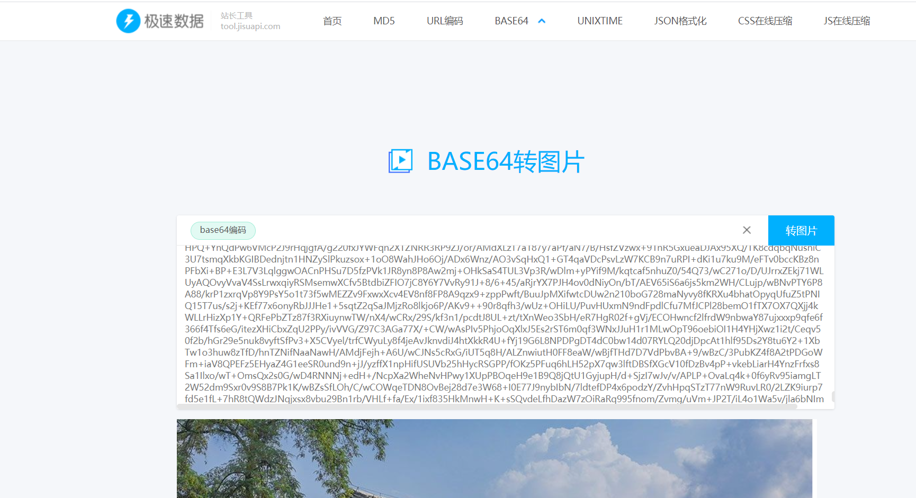Viewport: 916px width, 498px height.
Task: Click the base64编码 tag label
Action: pyautogui.click(x=223, y=230)
